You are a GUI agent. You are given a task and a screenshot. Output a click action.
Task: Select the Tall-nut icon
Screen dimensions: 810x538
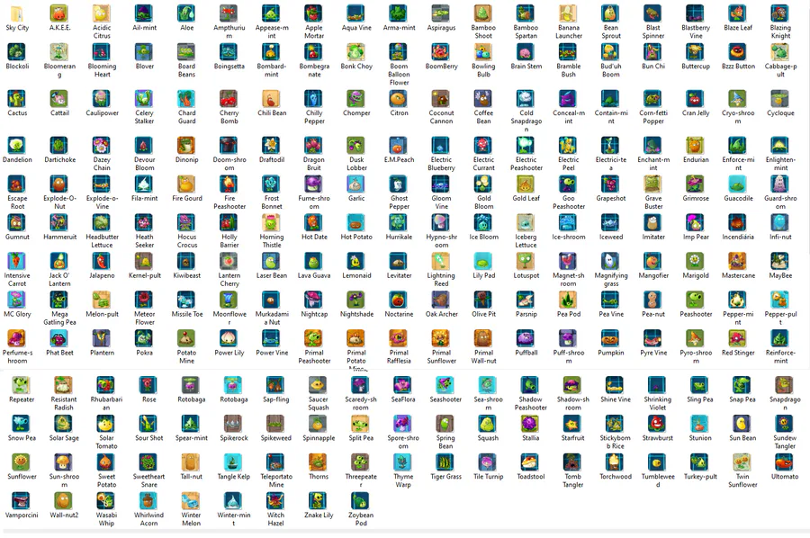pos(191,462)
